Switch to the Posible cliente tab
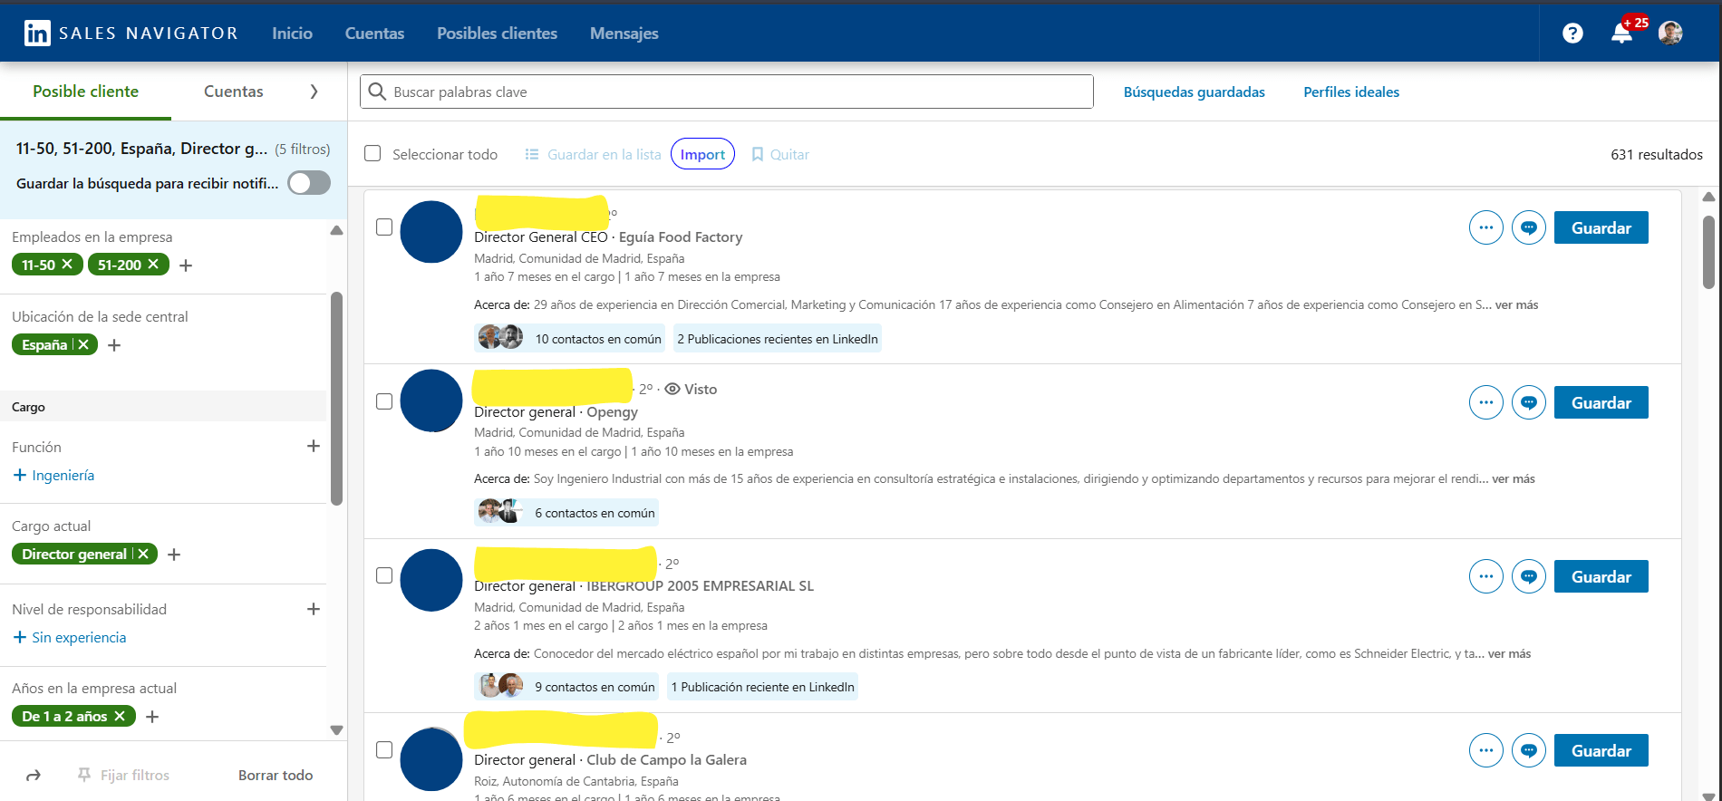This screenshot has width=1722, height=801. (x=85, y=92)
